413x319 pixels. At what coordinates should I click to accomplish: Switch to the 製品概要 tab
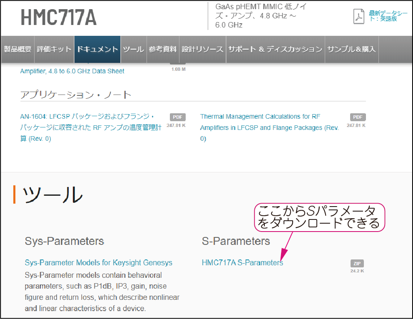tap(17, 49)
